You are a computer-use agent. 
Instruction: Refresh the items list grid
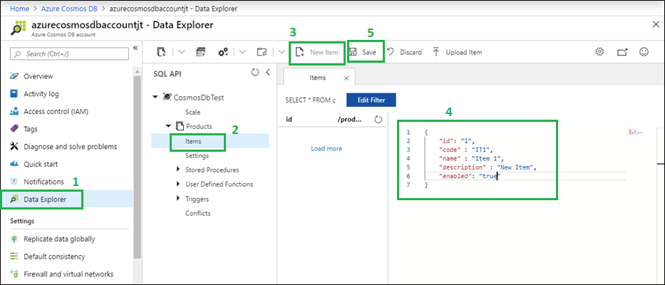point(378,120)
